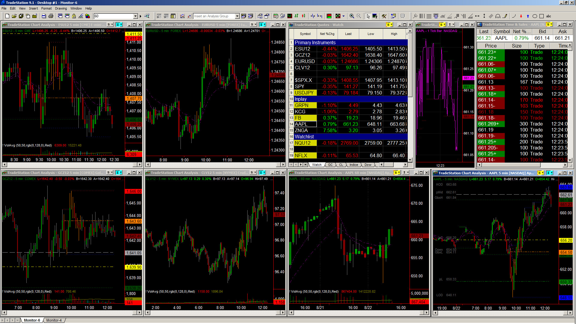The height and width of the screenshot is (324, 576).
Task: Click the printer icon in the toolbar
Action: [x=51, y=16]
